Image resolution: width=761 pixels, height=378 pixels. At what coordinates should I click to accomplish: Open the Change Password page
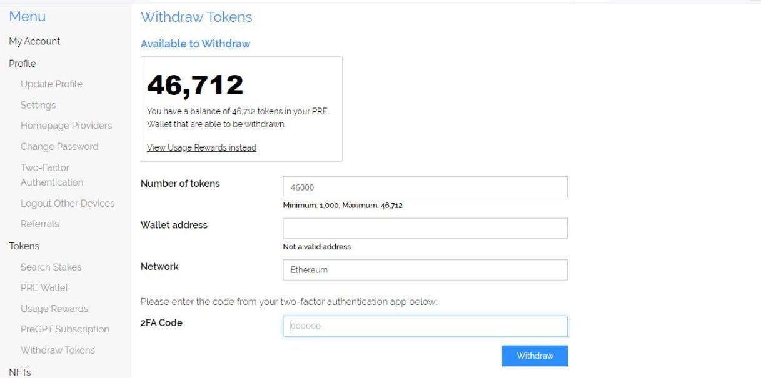[x=59, y=146]
